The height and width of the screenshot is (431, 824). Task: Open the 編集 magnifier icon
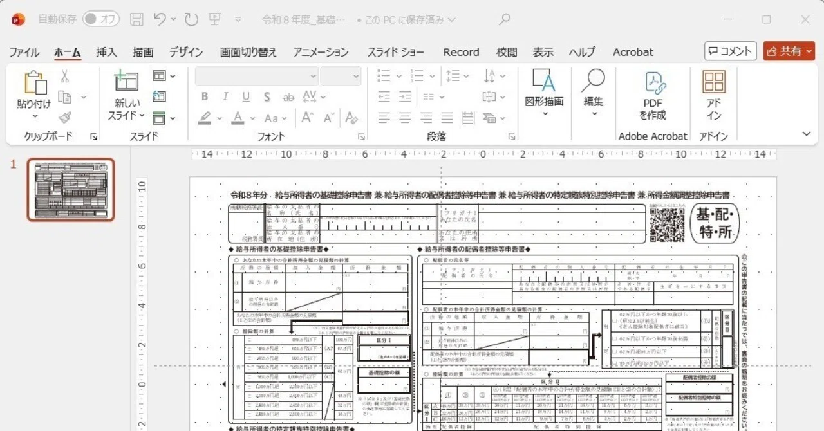click(593, 81)
